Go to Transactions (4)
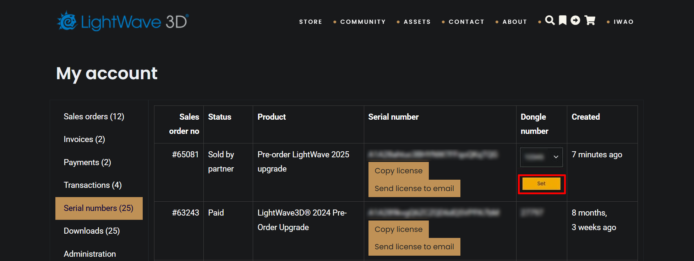The image size is (694, 261). point(93,185)
